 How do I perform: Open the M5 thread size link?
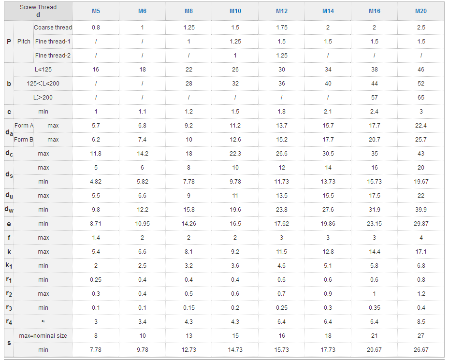click(x=96, y=11)
